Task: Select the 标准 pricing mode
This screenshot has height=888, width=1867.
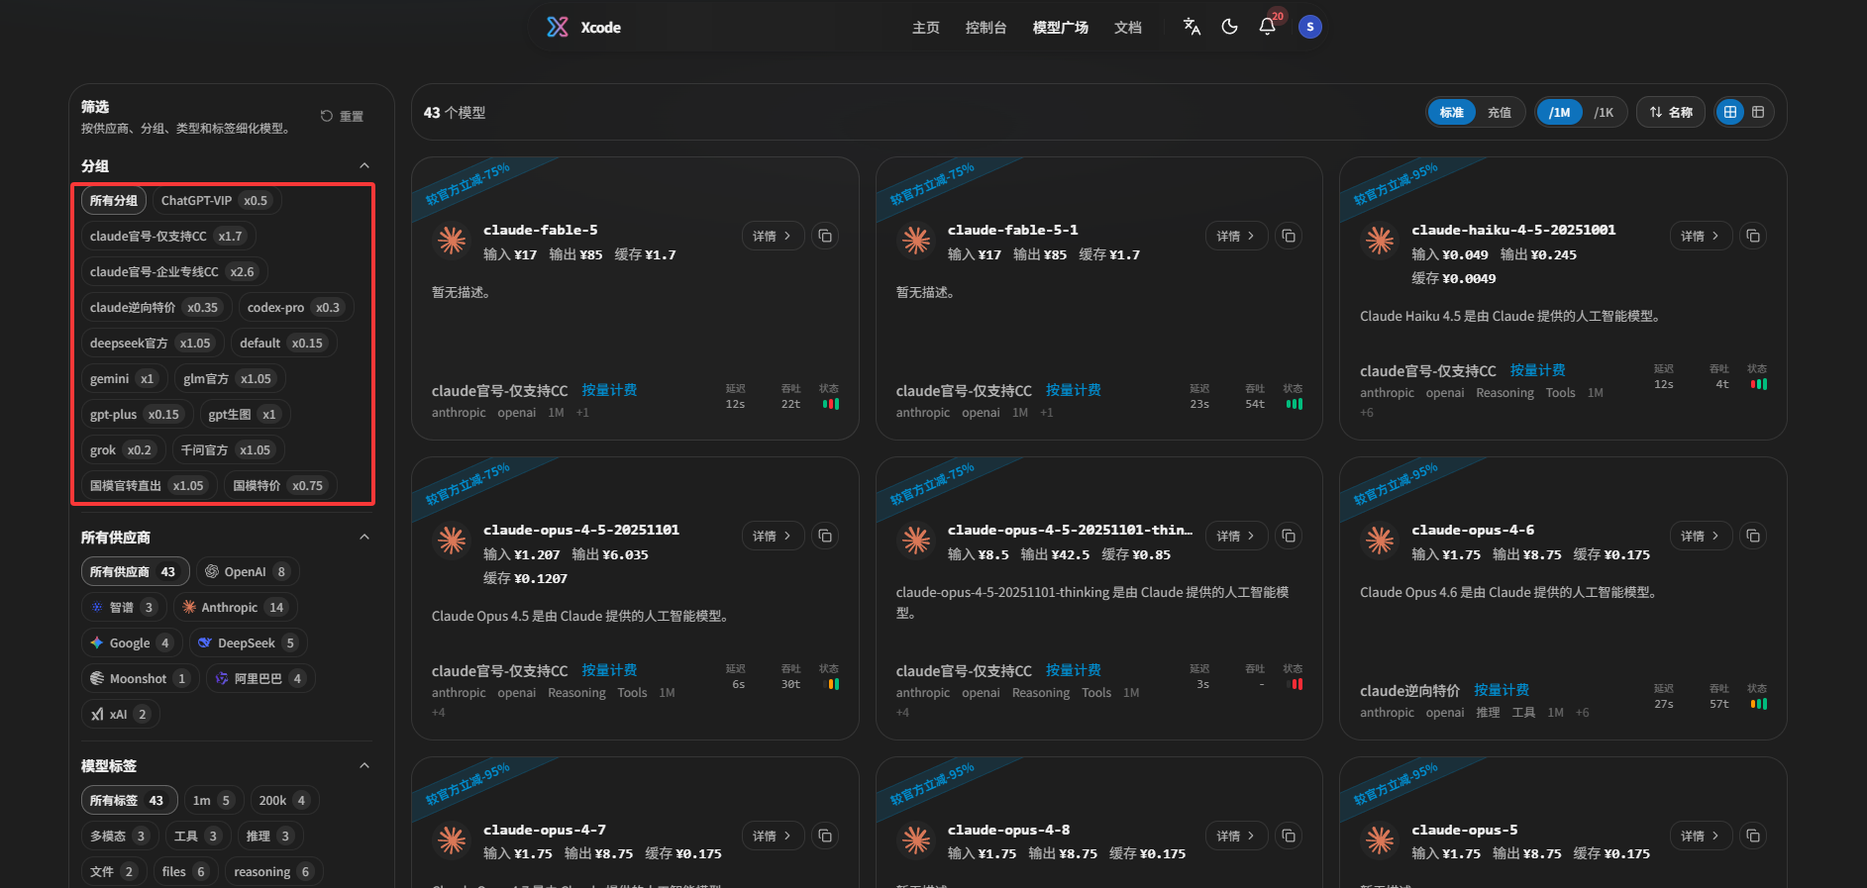Action: click(x=1451, y=112)
